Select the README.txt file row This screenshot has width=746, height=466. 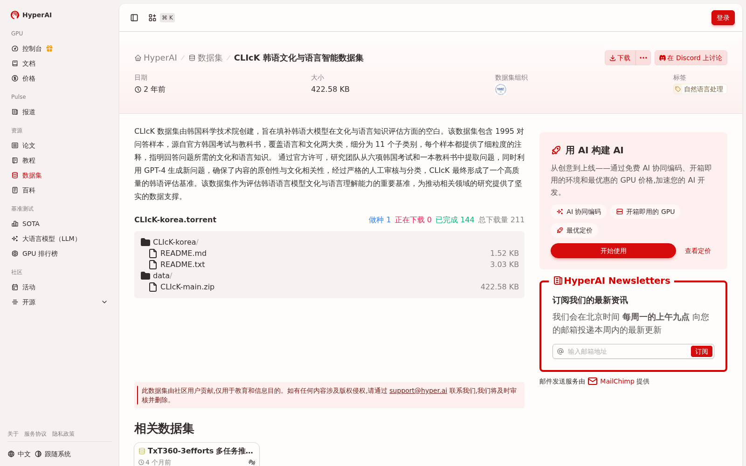329,264
